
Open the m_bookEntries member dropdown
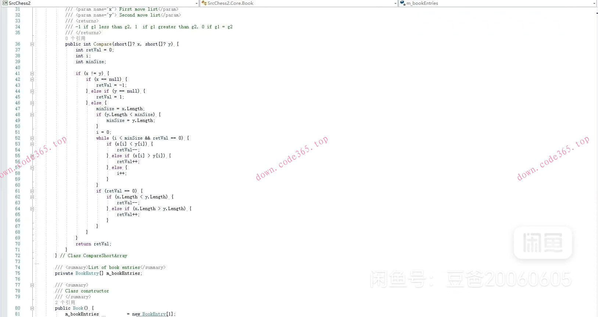594,3
